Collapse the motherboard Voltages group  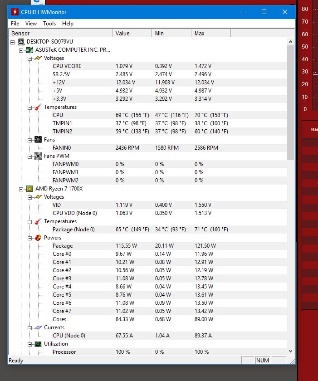point(29,59)
